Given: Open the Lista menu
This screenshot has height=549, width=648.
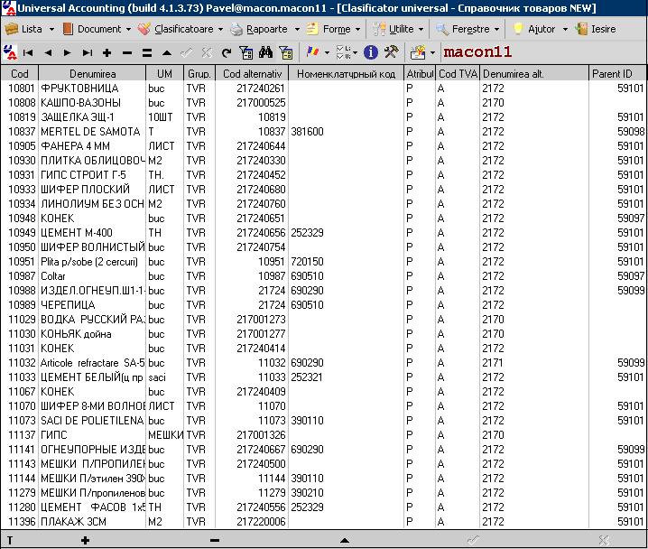Looking at the screenshot, I should point(30,29).
